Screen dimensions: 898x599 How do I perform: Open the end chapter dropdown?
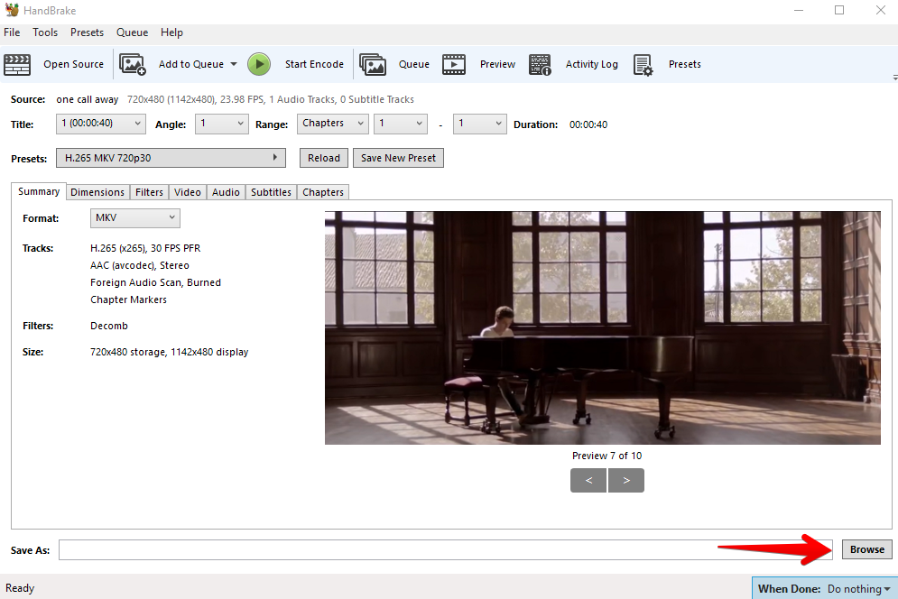479,124
